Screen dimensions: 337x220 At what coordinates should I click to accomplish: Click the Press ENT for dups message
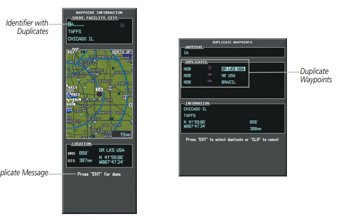[x=99, y=174]
